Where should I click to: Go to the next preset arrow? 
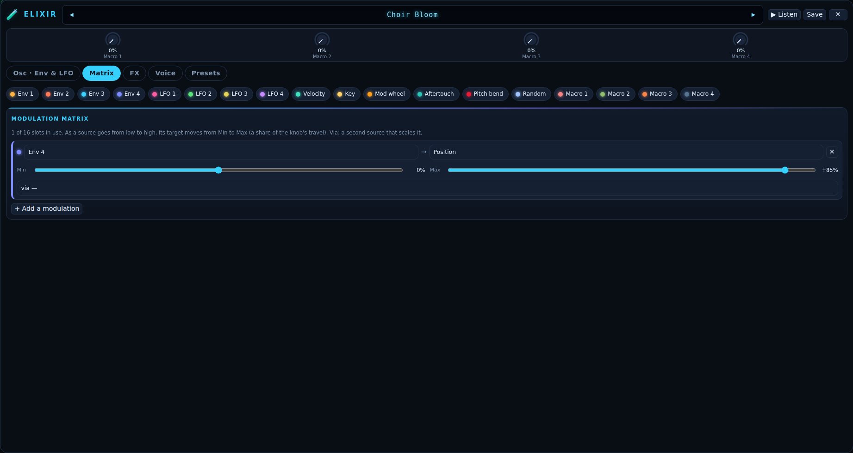tap(753, 15)
